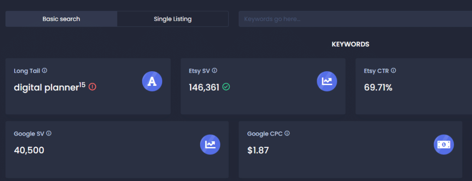Click the Google SV value 40,500

click(x=29, y=150)
